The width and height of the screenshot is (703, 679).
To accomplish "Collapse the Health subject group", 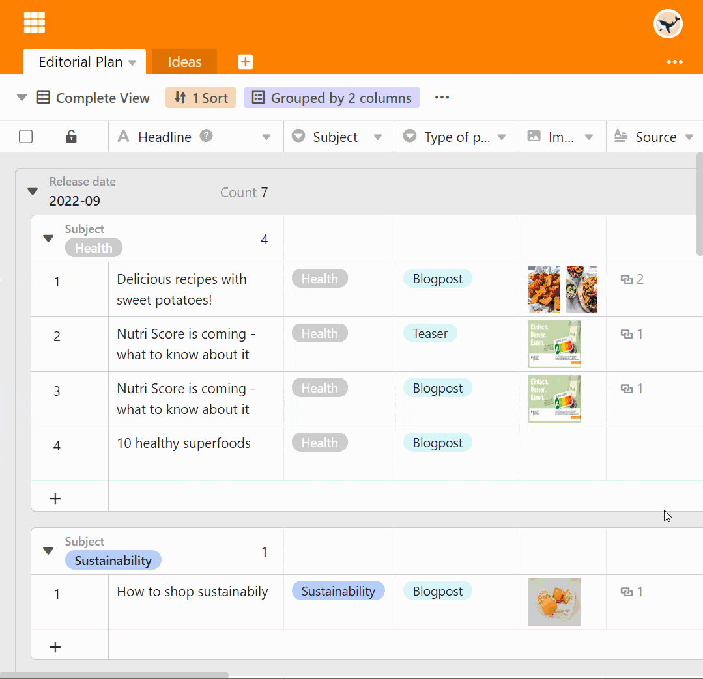I will tap(48, 238).
